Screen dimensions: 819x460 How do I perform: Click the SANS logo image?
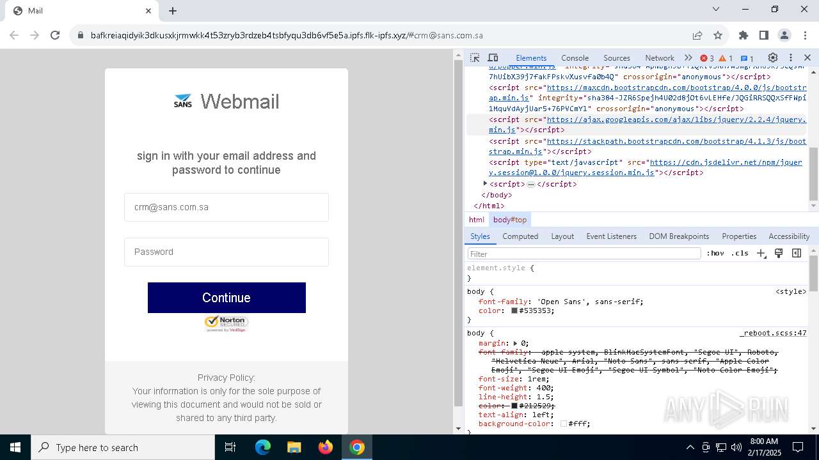[183, 101]
